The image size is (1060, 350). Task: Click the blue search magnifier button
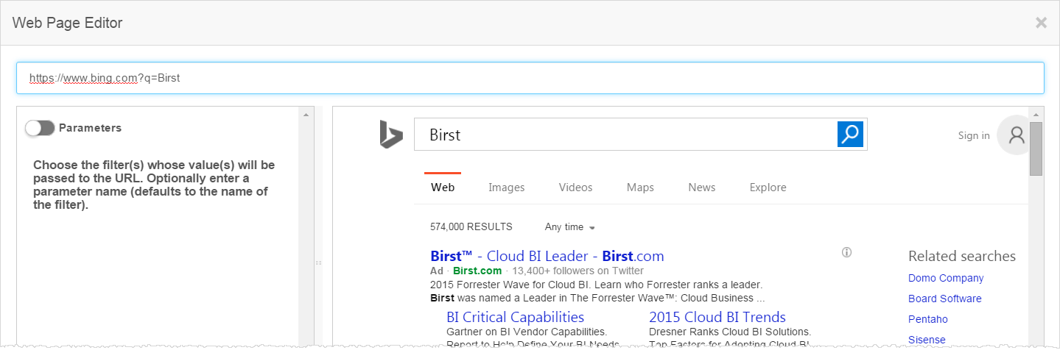click(850, 135)
